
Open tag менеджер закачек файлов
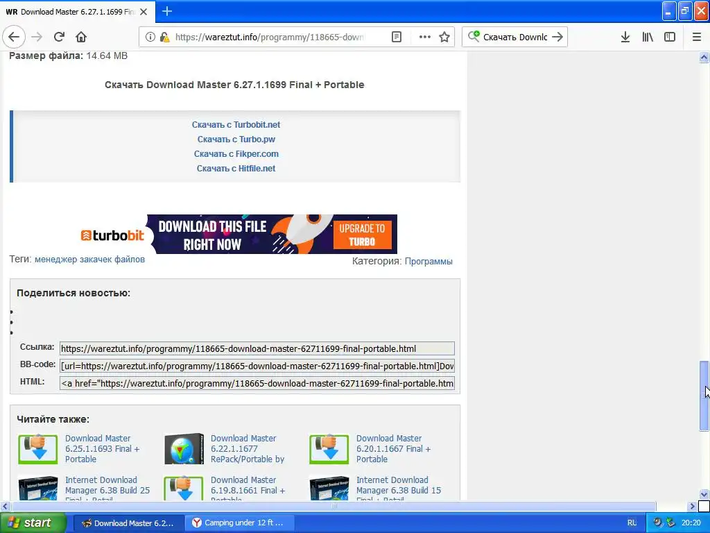click(89, 260)
